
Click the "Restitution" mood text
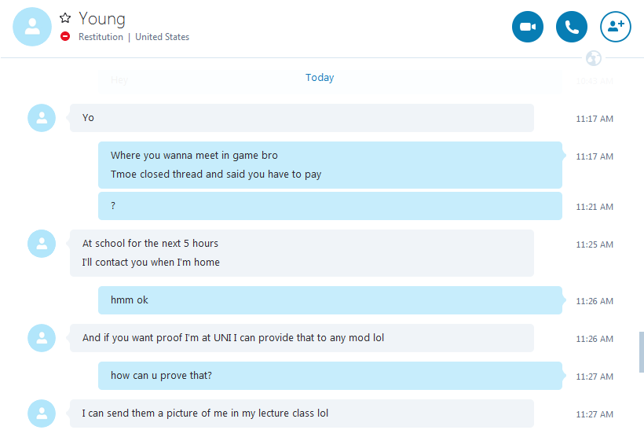(101, 37)
